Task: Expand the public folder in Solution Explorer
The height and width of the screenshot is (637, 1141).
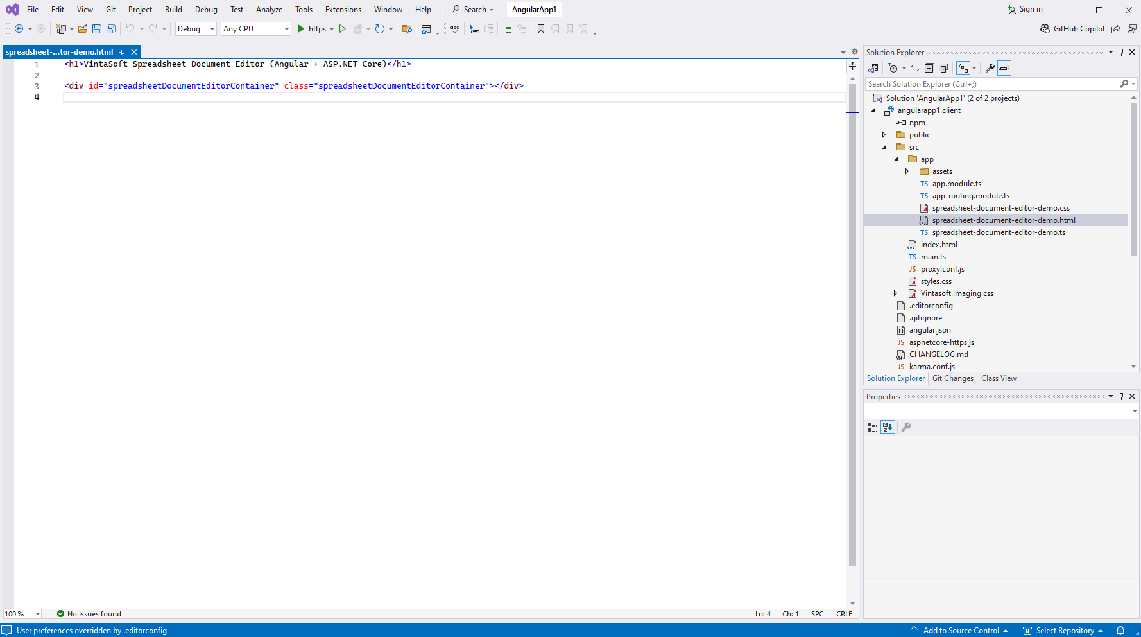Action: 884,135
